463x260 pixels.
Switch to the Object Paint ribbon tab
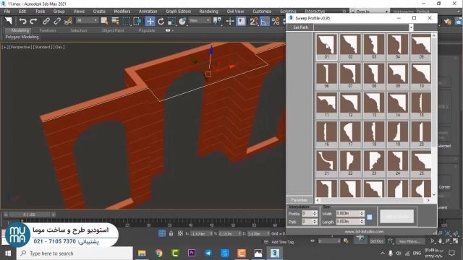point(113,30)
